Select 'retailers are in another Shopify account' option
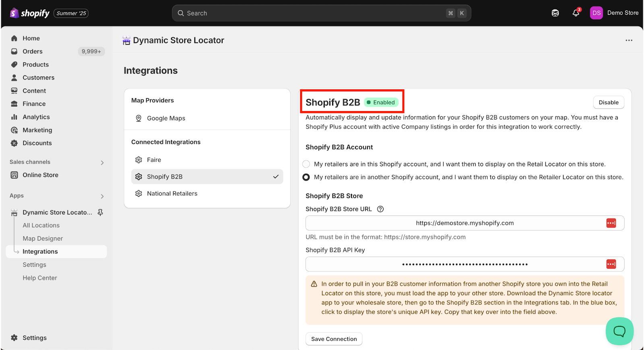The width and height of the screenshot is (644, 350). (306, 177)
